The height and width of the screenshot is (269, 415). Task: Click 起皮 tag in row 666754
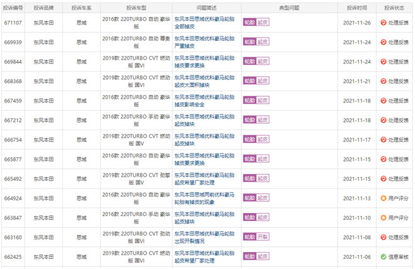coord(263,140)
